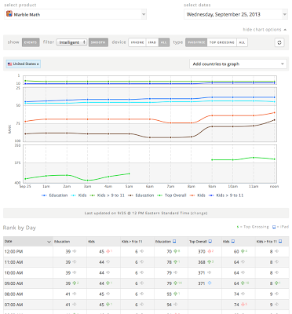Select the Top Grossing type tab

(222, 42)
